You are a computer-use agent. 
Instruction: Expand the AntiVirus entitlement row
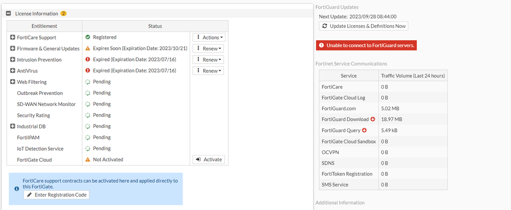click(x=12, y=71)
